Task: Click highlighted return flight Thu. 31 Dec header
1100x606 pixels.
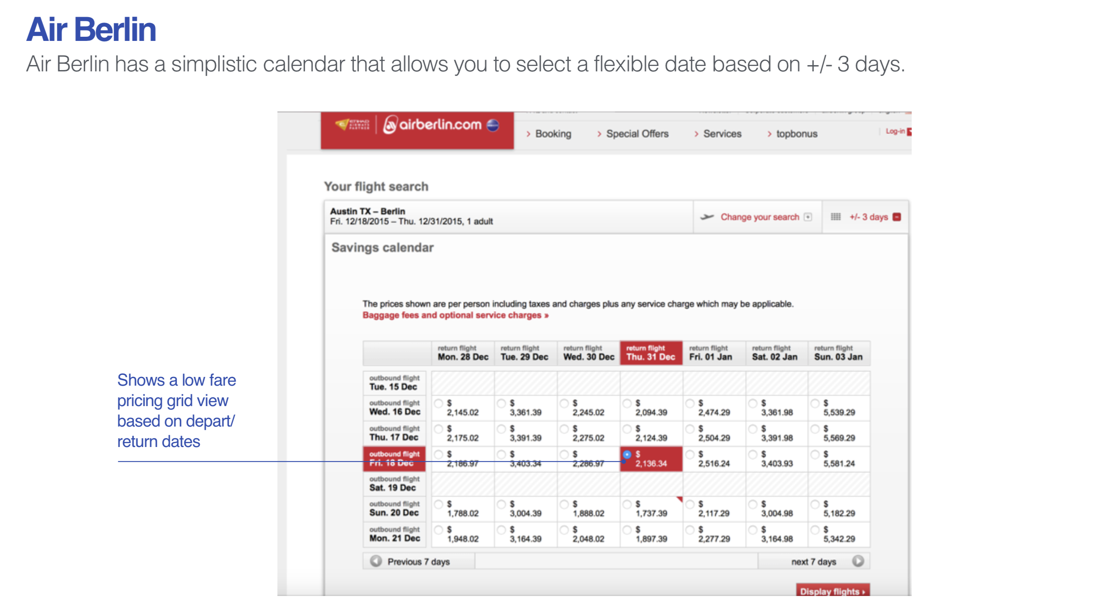Action: point(651,353)
